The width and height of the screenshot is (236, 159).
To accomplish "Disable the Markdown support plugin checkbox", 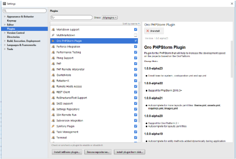I will point(136,29).
